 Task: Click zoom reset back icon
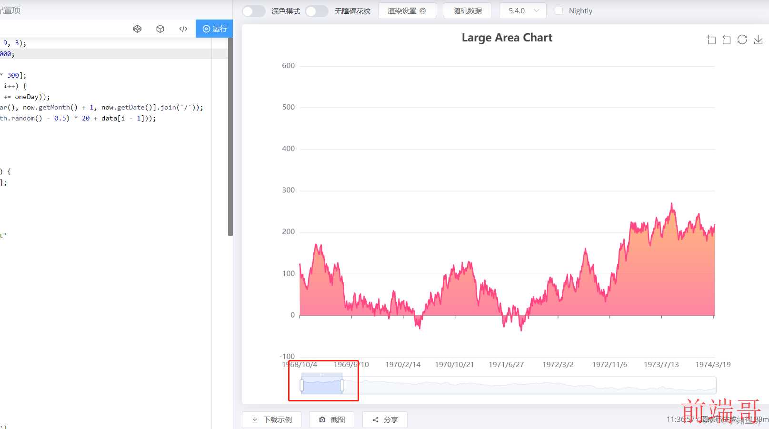[x=727, y=40]
